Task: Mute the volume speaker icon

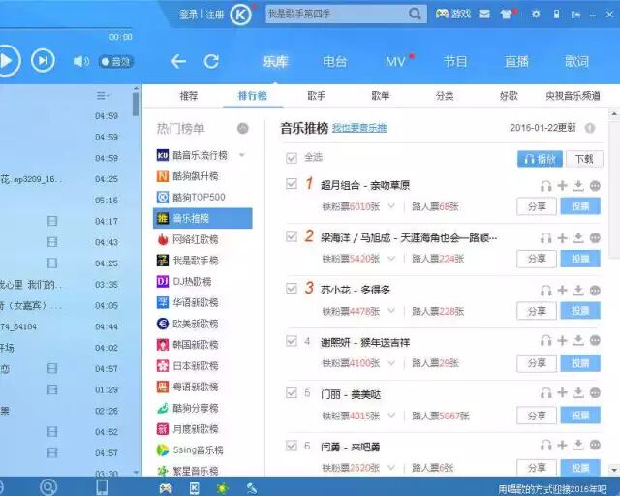Action: 81,61
